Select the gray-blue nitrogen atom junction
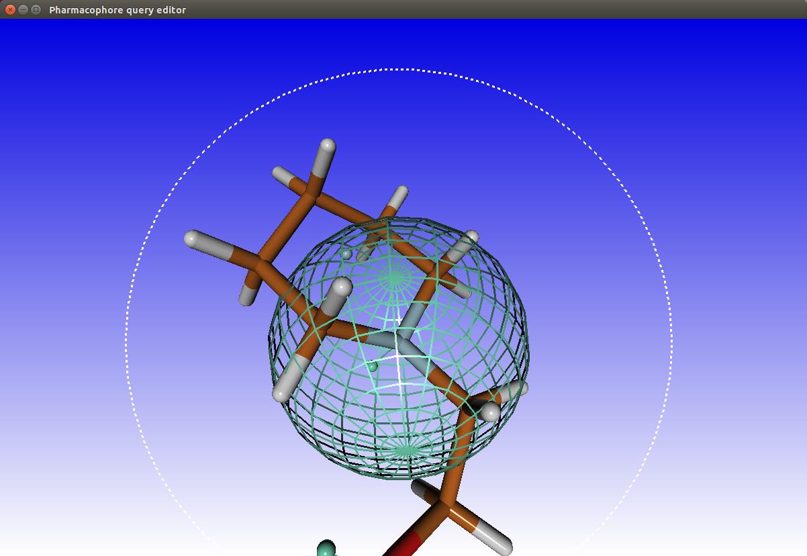This screenshot has height=556, width=807. 403,339
